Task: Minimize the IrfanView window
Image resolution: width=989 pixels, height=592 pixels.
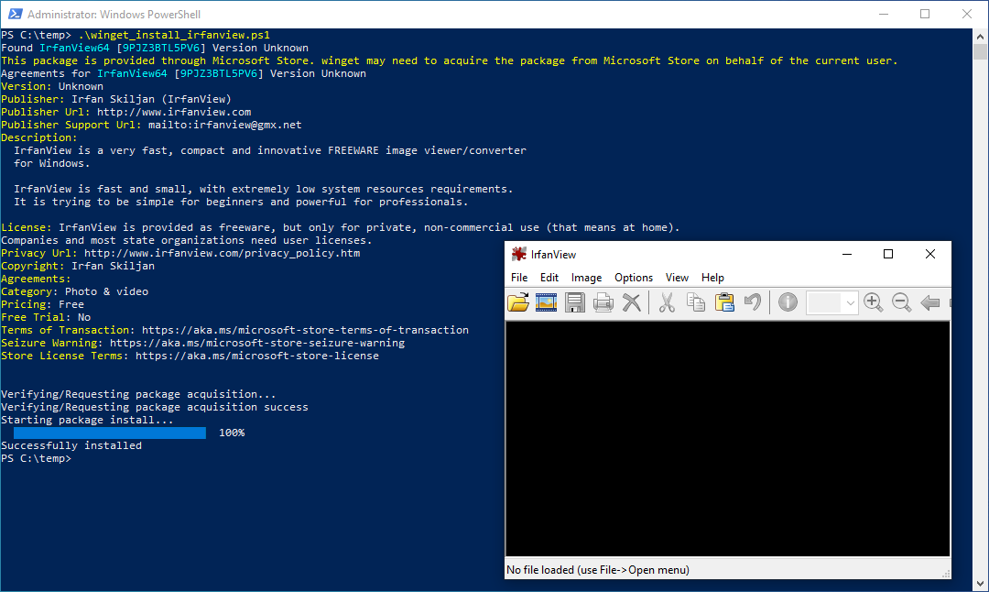Action: 847,254
